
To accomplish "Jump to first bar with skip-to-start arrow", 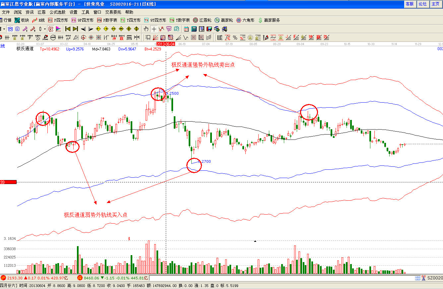I will (x=68, y=29).
